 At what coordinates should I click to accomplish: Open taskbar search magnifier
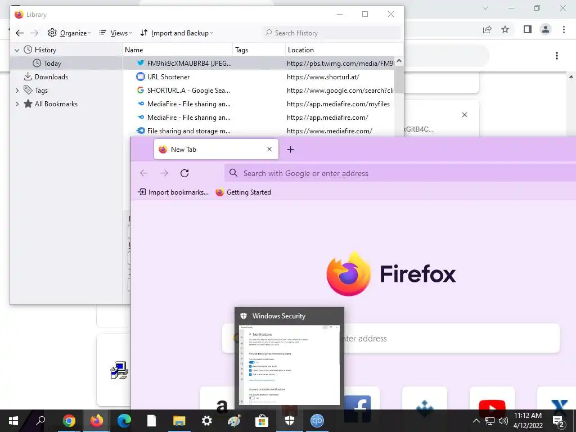pyautogui.click(x=40, y=421)
